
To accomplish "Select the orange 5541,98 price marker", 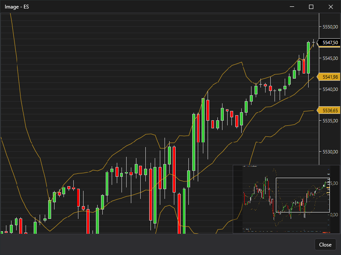I will [329, 77].
